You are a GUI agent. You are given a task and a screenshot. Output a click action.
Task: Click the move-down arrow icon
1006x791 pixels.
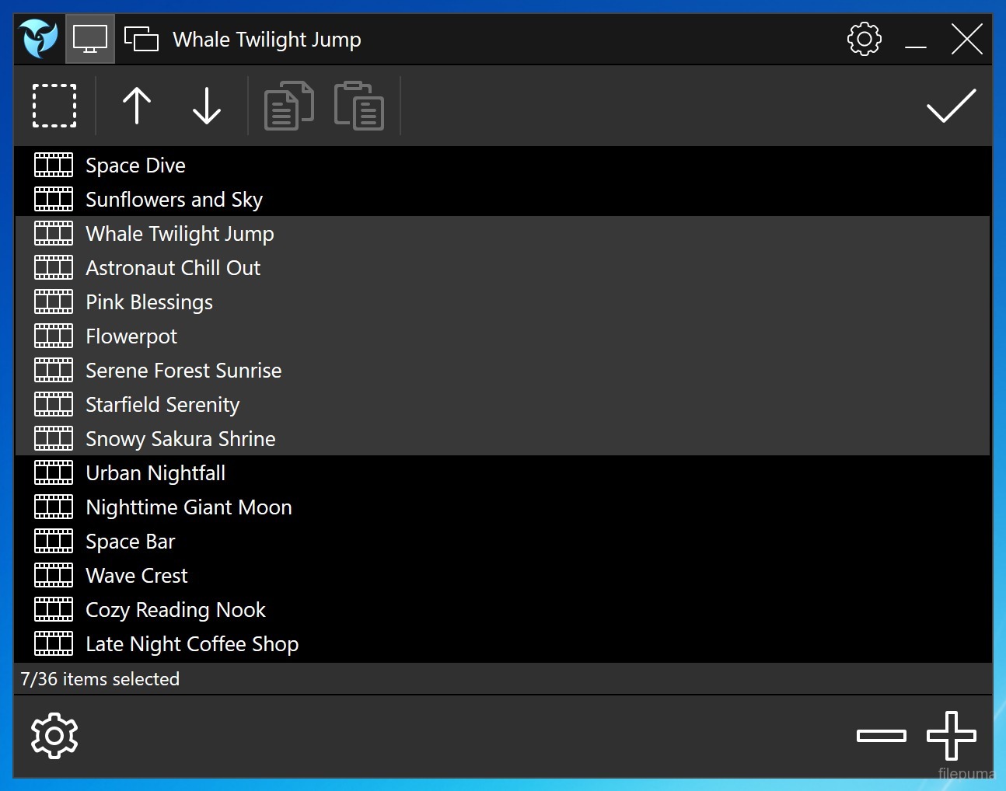pyautogui.click(x=207, y=106)
